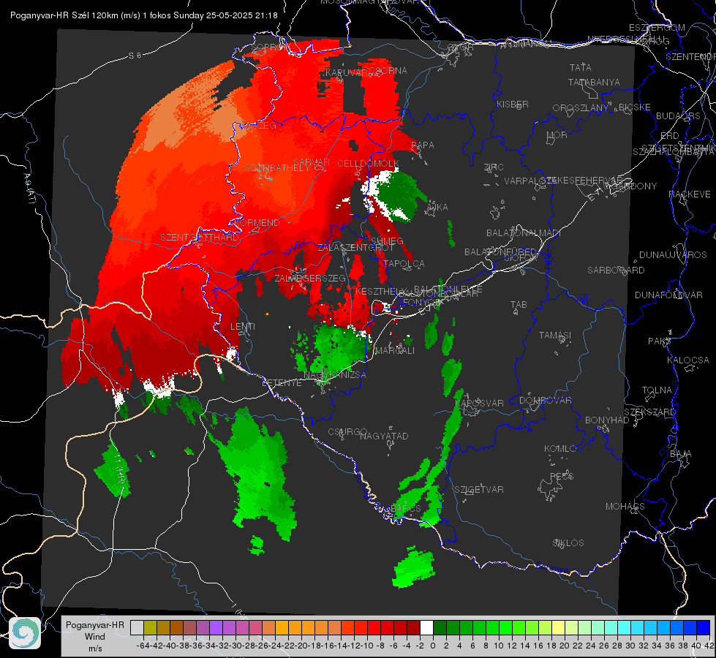Screen dimensions: 716x658
Task: Click the OROSZLANY label
Action: (x=581, y=108)
